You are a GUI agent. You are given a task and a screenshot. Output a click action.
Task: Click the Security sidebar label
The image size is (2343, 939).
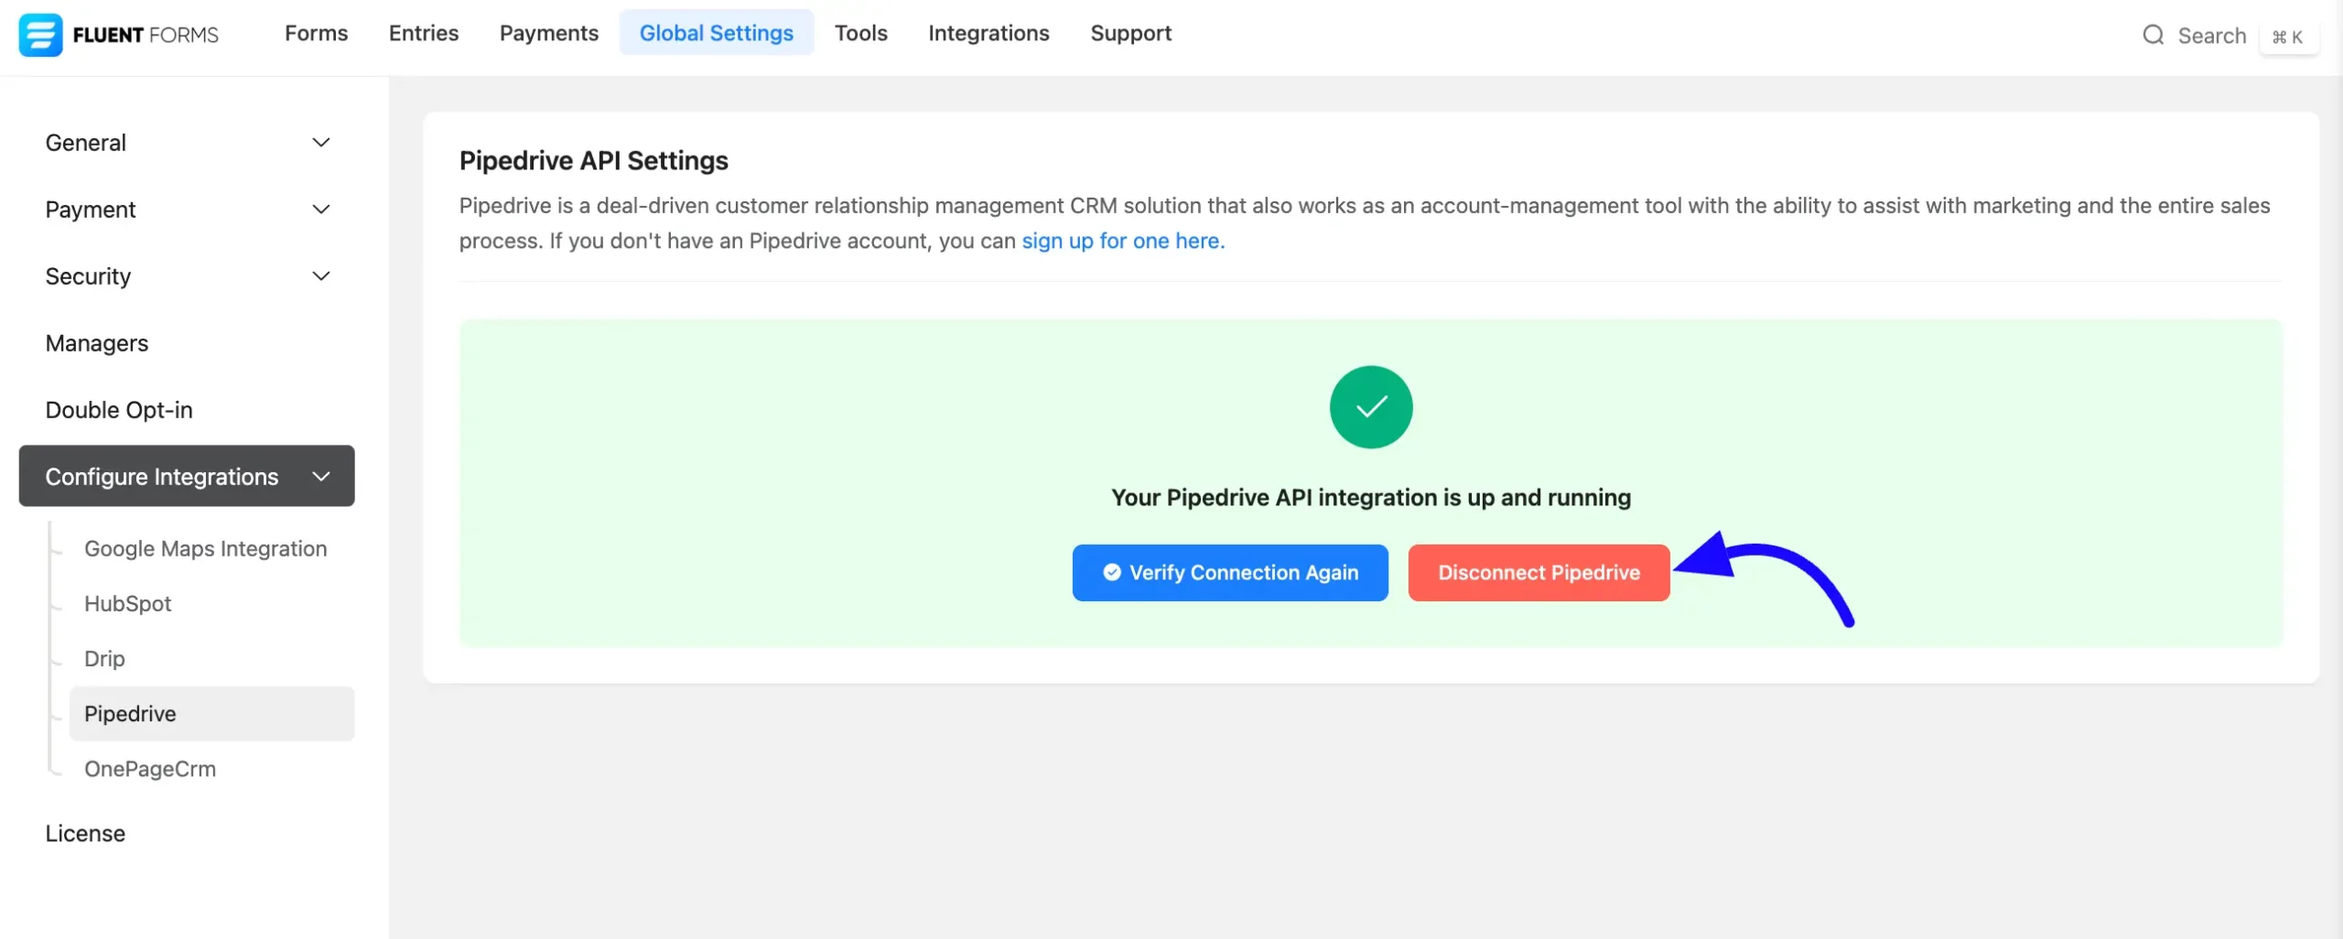pyautogui.click(x=88, y=276)
